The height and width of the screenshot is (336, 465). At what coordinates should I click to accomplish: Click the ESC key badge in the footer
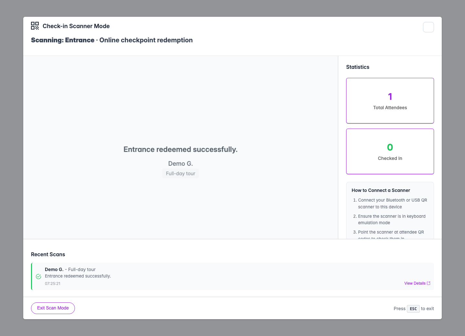point(413,309)
